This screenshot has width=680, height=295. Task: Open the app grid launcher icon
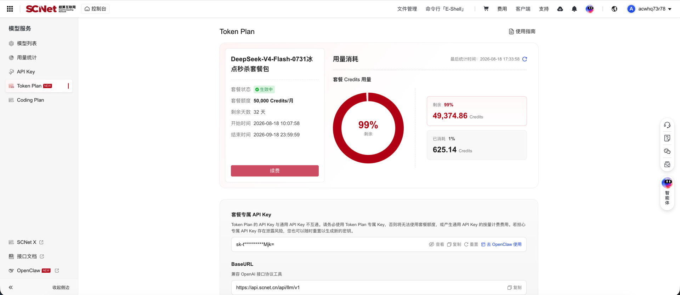[x=10, y=9]
